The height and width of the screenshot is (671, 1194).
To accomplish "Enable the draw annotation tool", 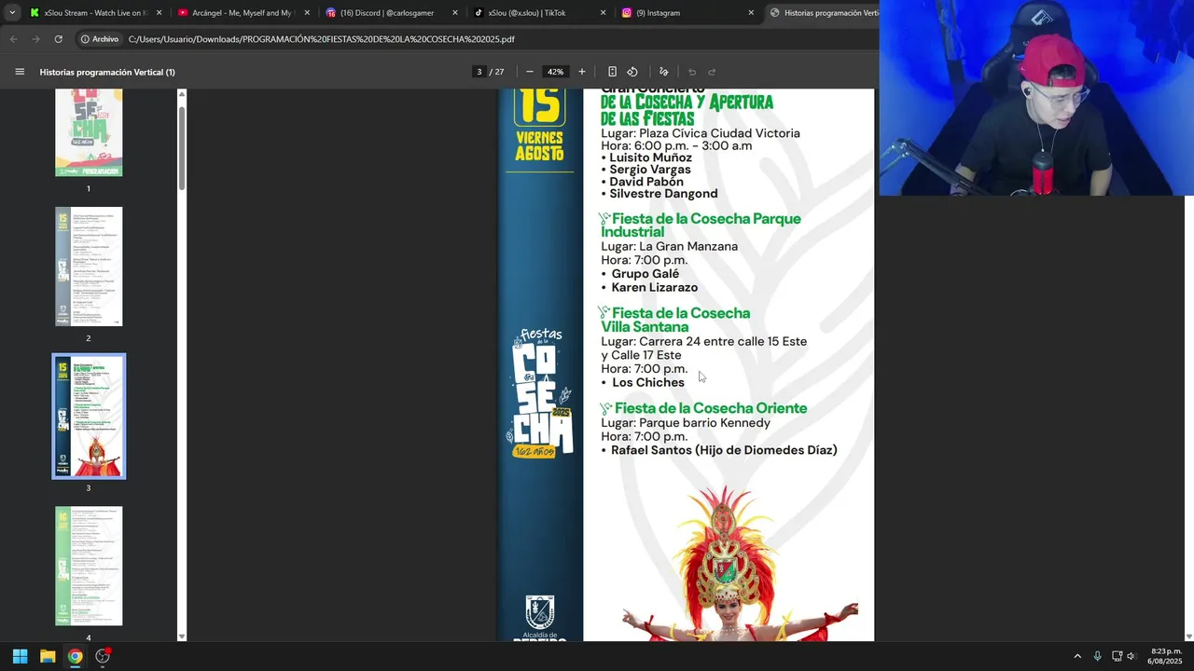I will click(663, 72).
